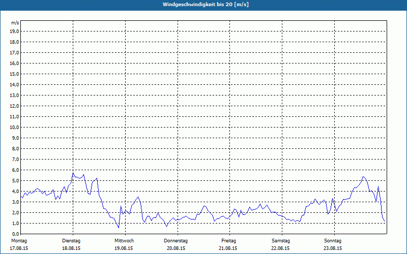Click the 10,0 y-axis label
The width and height of the screenshot is (407, 254).
pyautogui.click(x=15, y=128)
